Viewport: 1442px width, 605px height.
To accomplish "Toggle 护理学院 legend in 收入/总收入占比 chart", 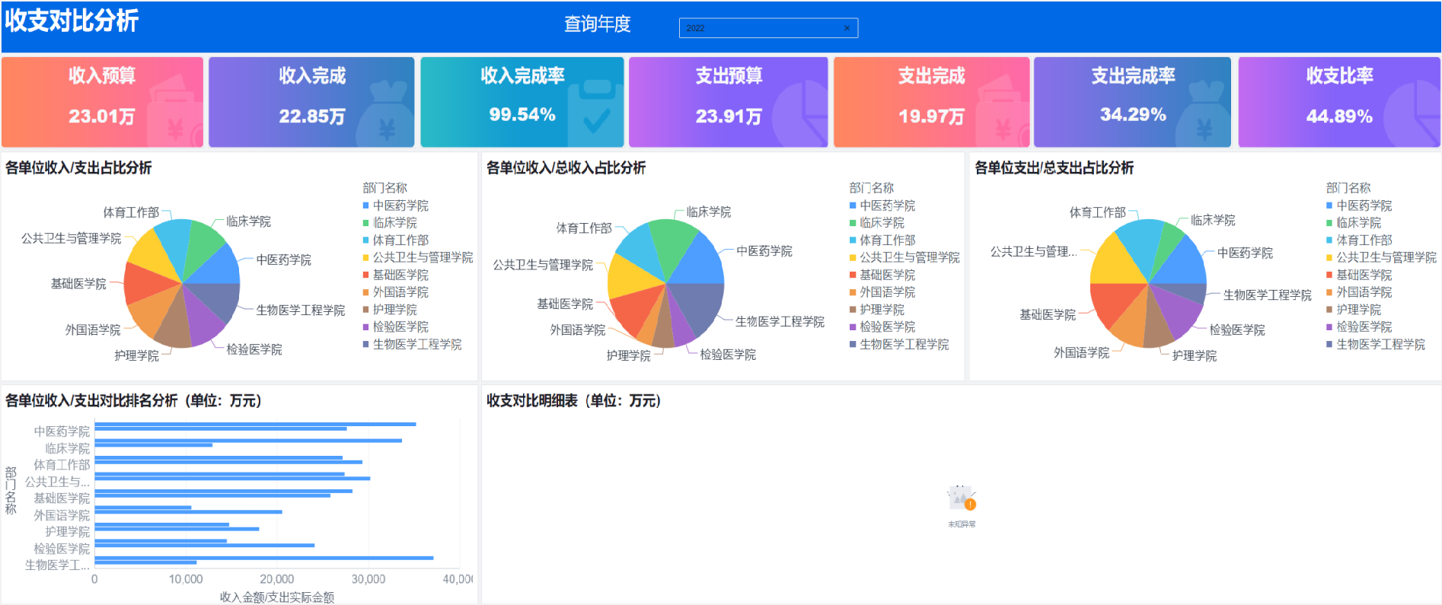I will pos(877,310).
